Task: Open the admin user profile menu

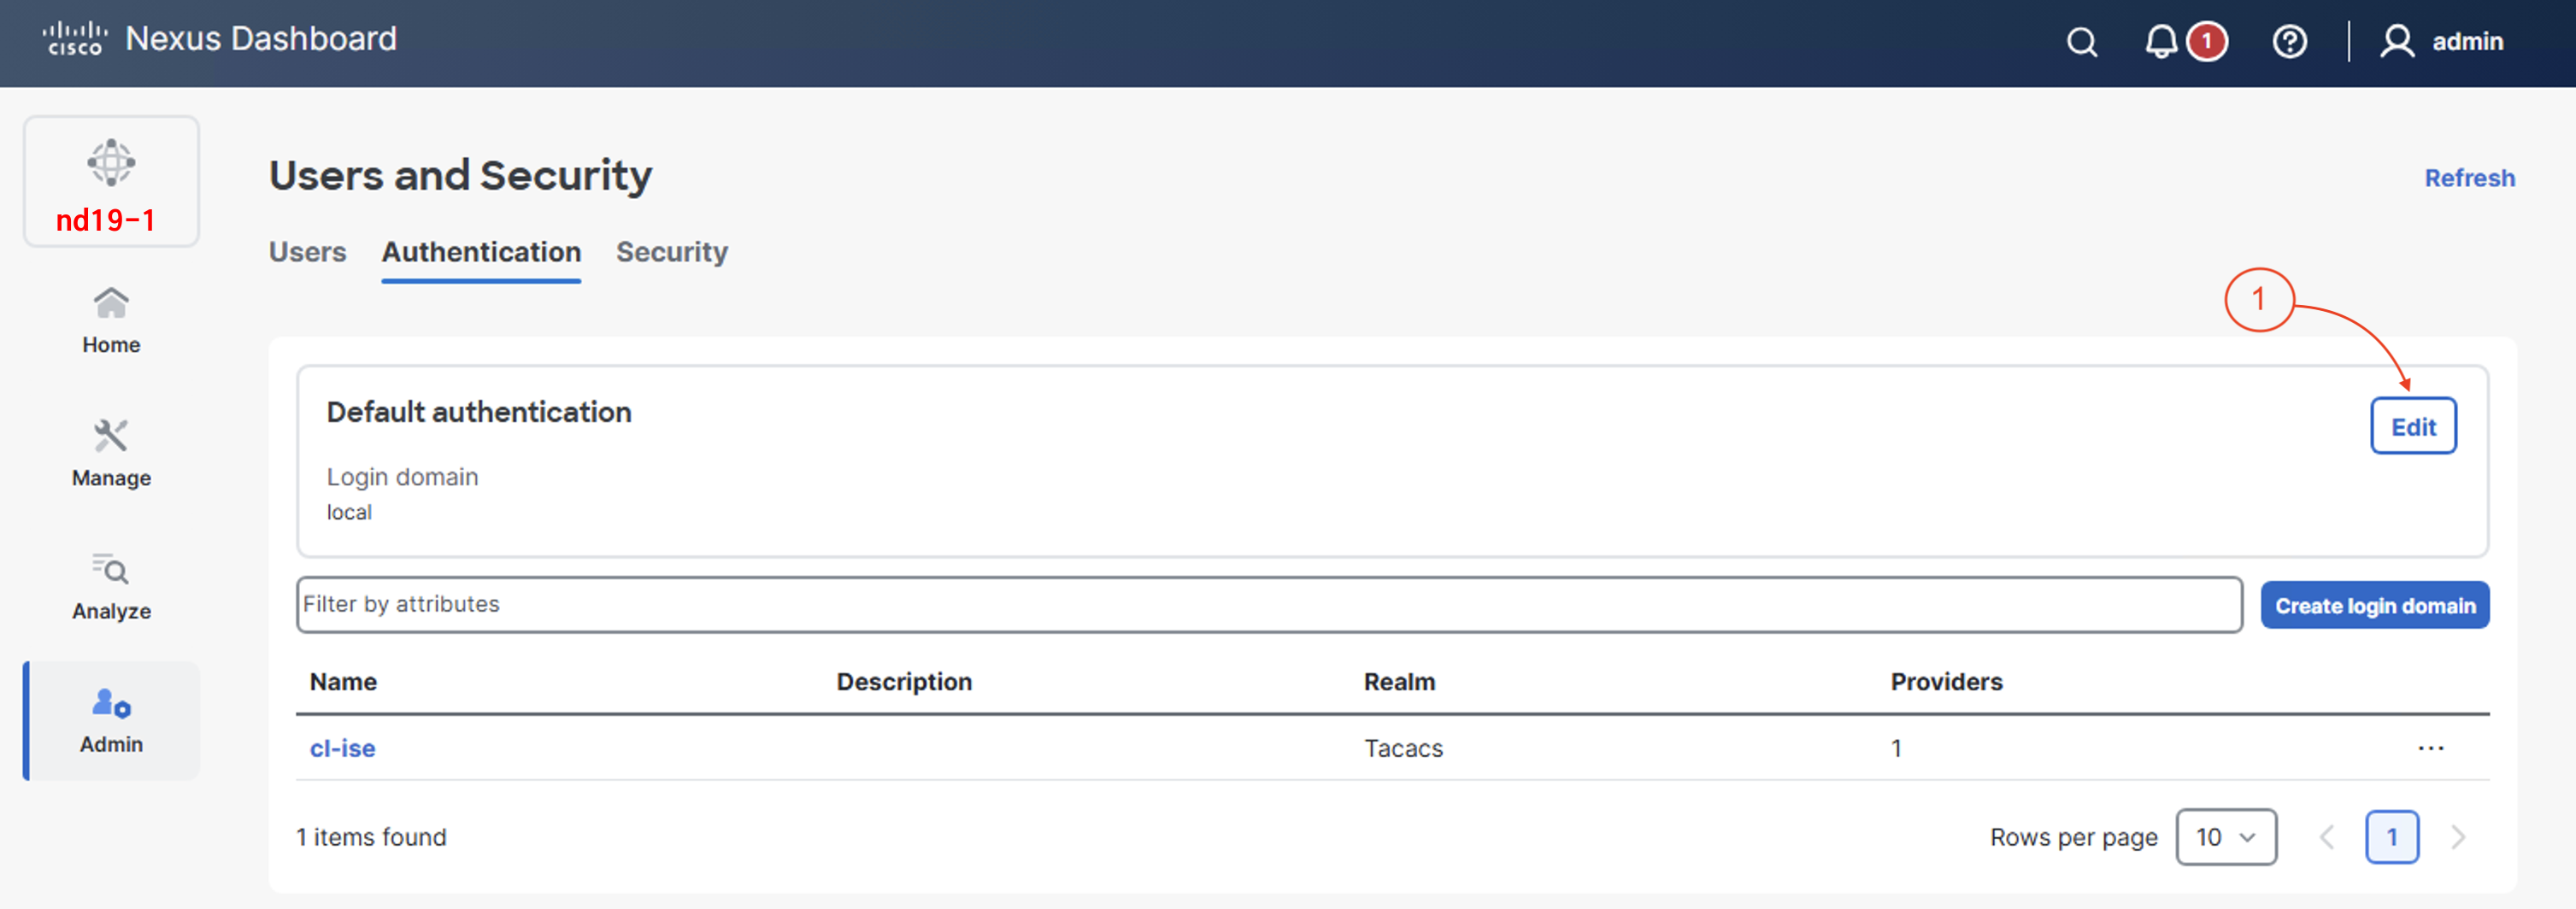Action: coord(2441,42)
